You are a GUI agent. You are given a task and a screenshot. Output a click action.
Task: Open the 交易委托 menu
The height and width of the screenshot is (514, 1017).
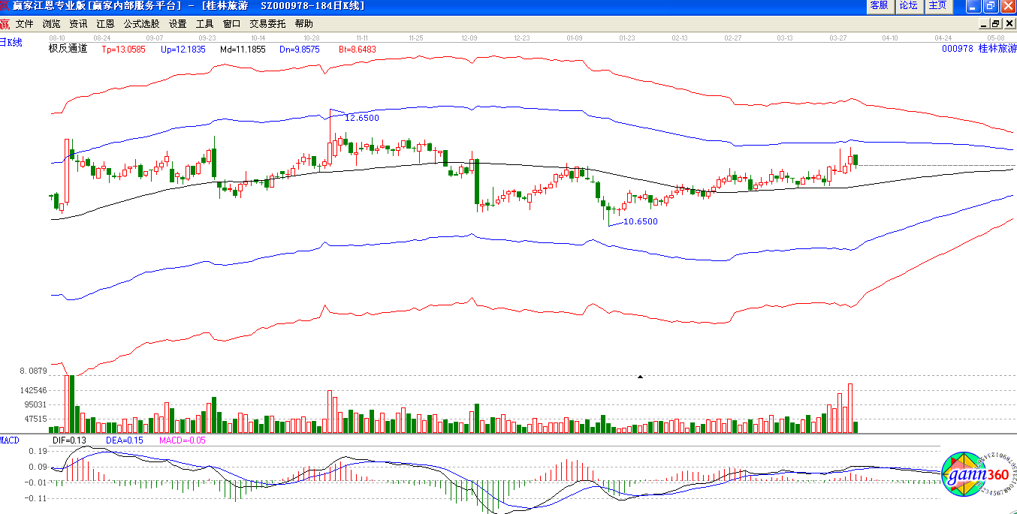pyautogui.click(x=267, y=24)
